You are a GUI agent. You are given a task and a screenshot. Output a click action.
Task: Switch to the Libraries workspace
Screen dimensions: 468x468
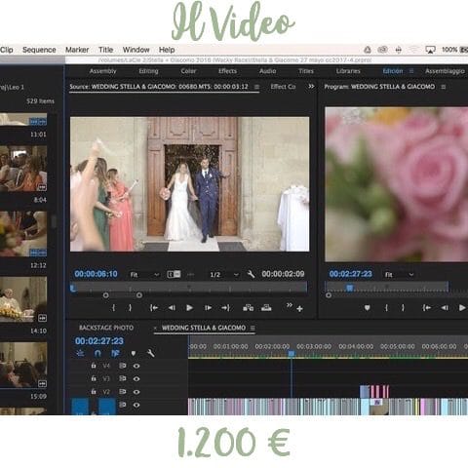coord(348,71)
